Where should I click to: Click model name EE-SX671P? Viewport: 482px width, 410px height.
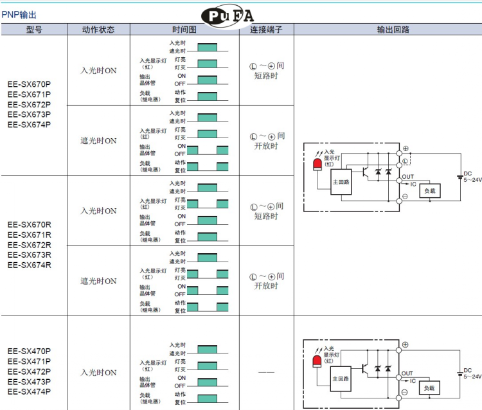29,94
